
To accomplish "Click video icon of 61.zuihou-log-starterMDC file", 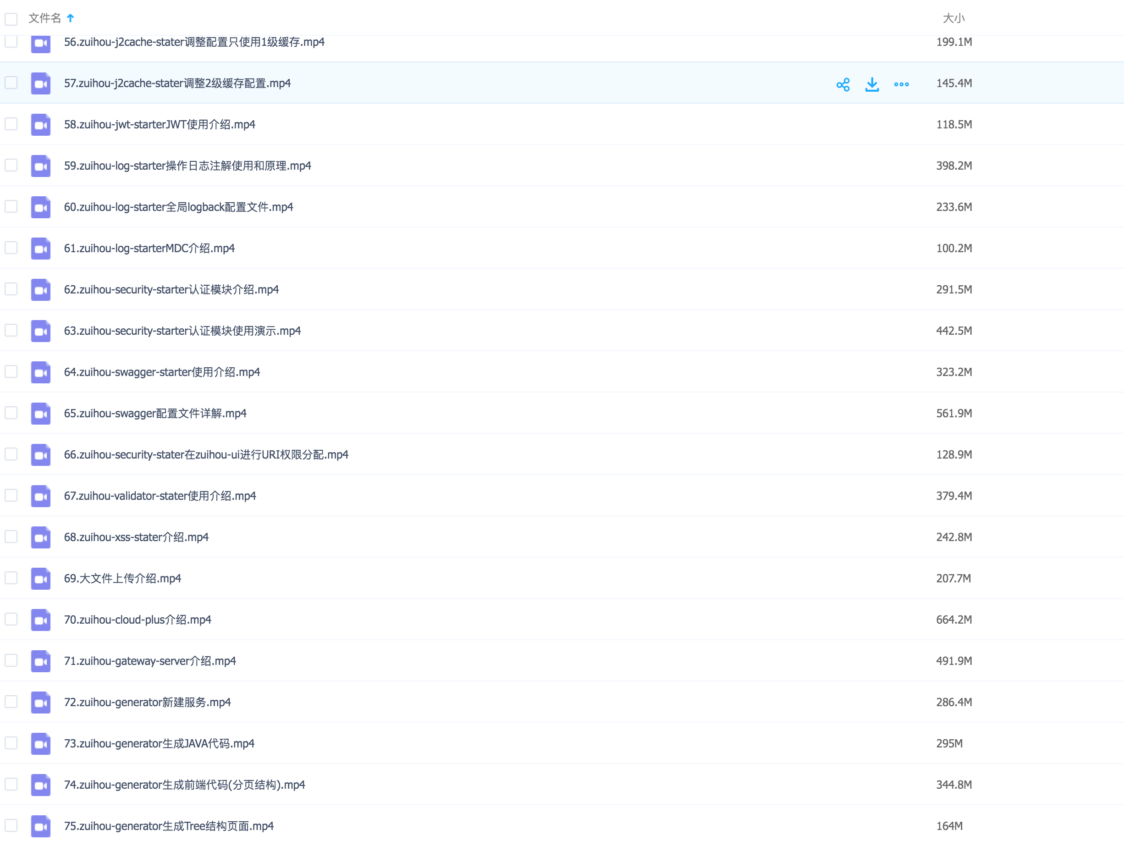I will point(41,249).
